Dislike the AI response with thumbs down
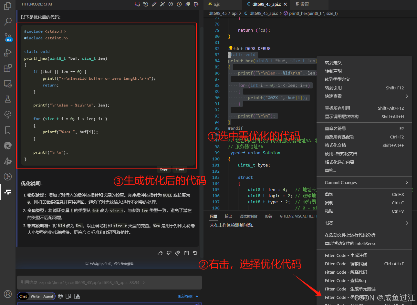This screenshot has width=417, height=305. 169,253
